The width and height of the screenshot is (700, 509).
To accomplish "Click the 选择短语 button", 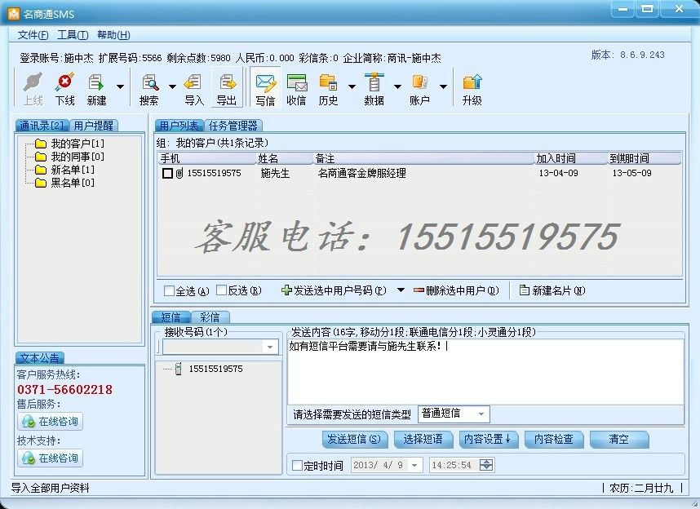I will [423, 440].
